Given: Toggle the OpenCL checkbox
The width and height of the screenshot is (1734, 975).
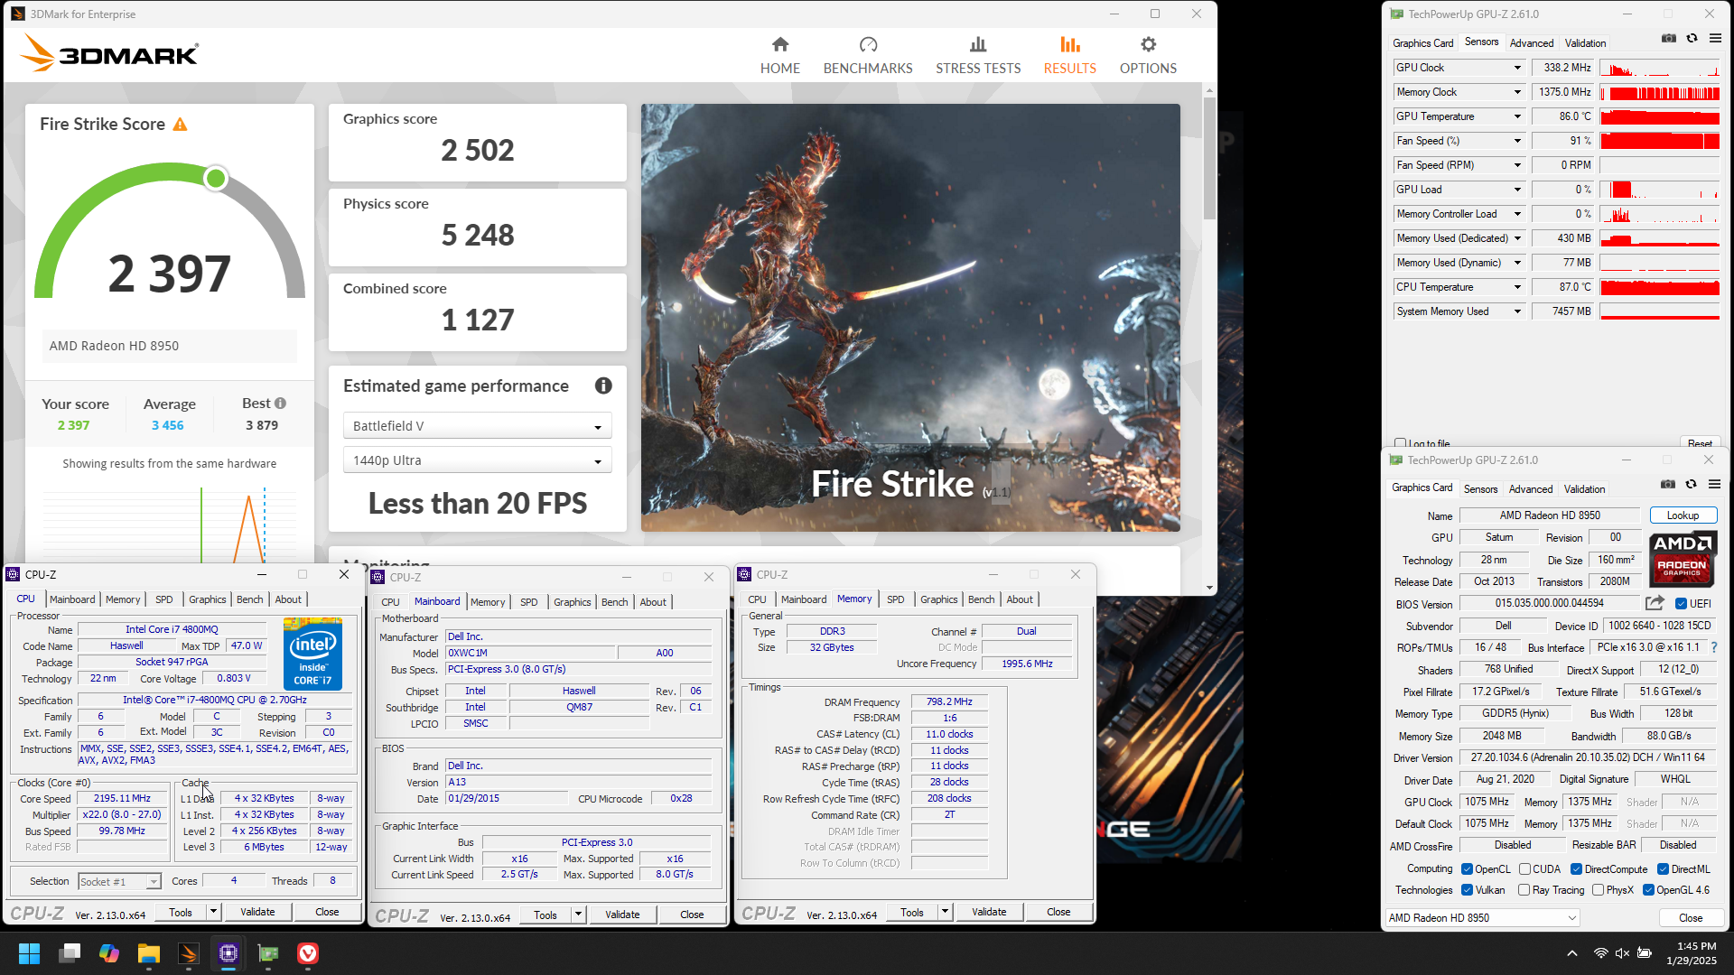Looking at the screenshot, I should coord(1468,869).
